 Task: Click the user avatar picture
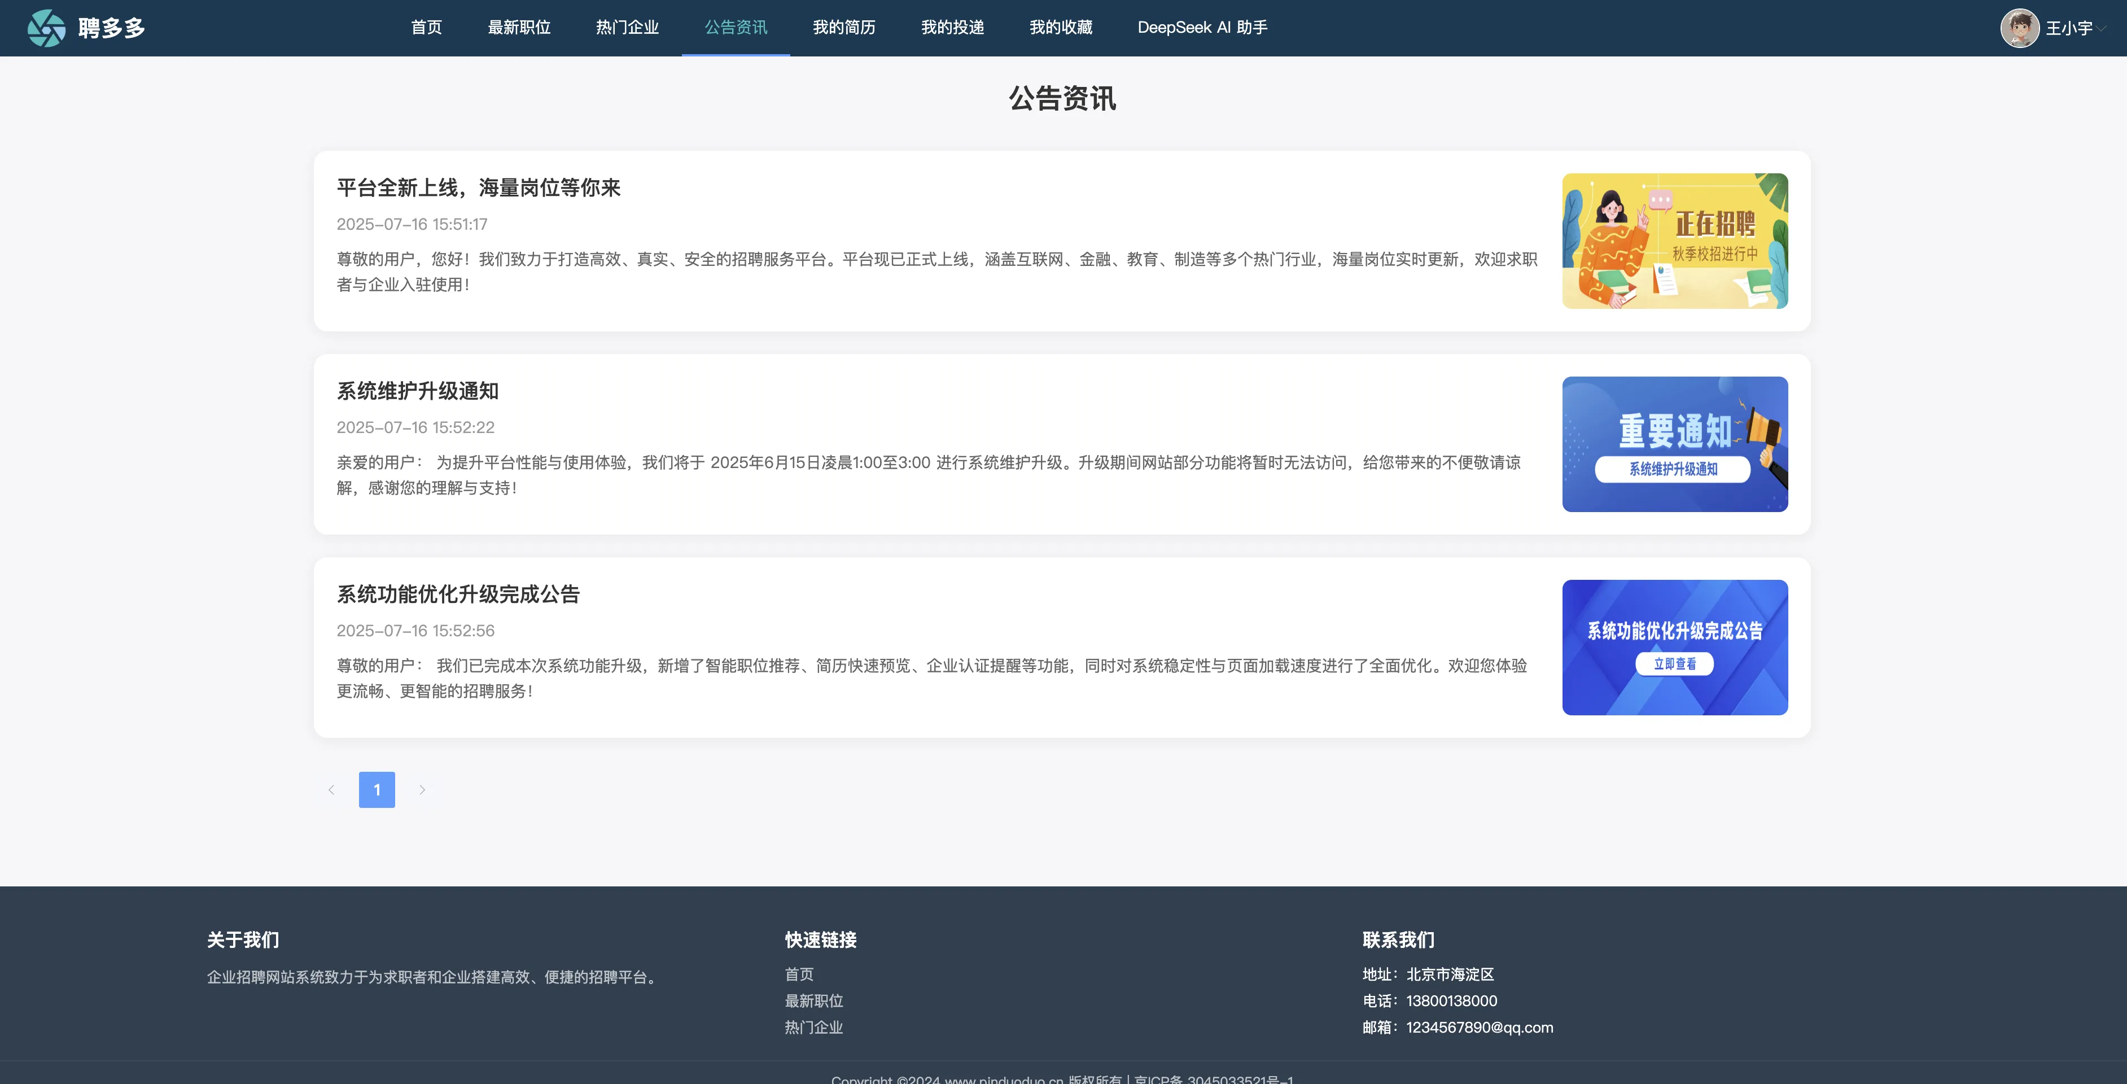pos(2020,28)
